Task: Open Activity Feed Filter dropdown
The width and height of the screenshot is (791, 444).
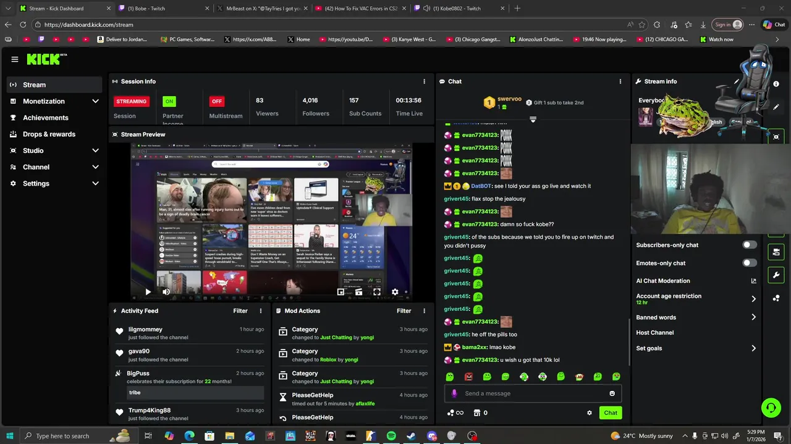Action: pyautogui.click(x=240, y=311)
